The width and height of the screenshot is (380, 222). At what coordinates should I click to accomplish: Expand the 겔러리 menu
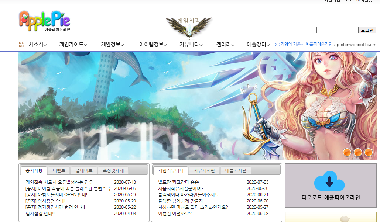225,45
